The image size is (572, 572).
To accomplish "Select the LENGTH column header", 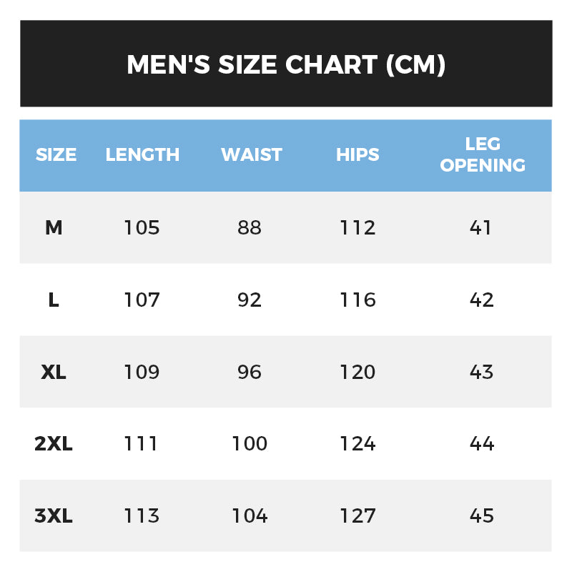I will (142, 154).
